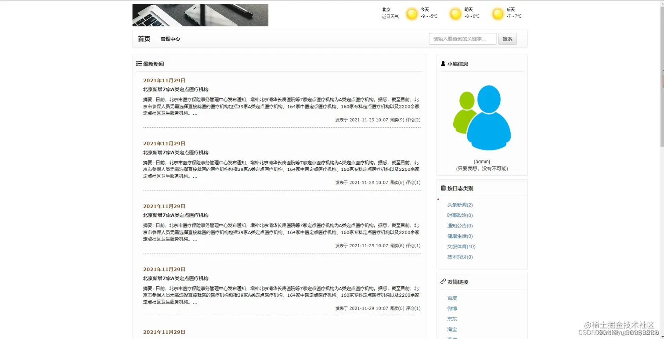This screenshot has height=339, width=664.
Task: Open the 时事政治(0) category link
Action: (460, 216)
